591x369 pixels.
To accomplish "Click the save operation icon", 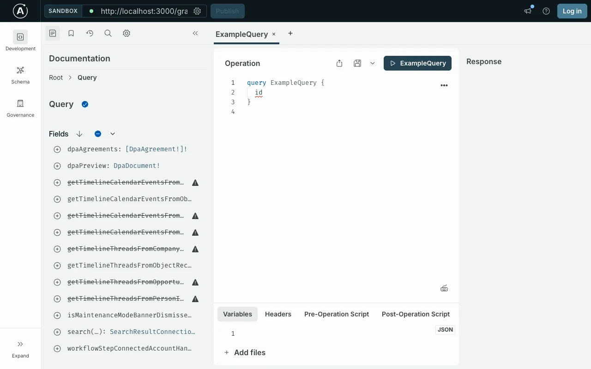I will 357,63.
